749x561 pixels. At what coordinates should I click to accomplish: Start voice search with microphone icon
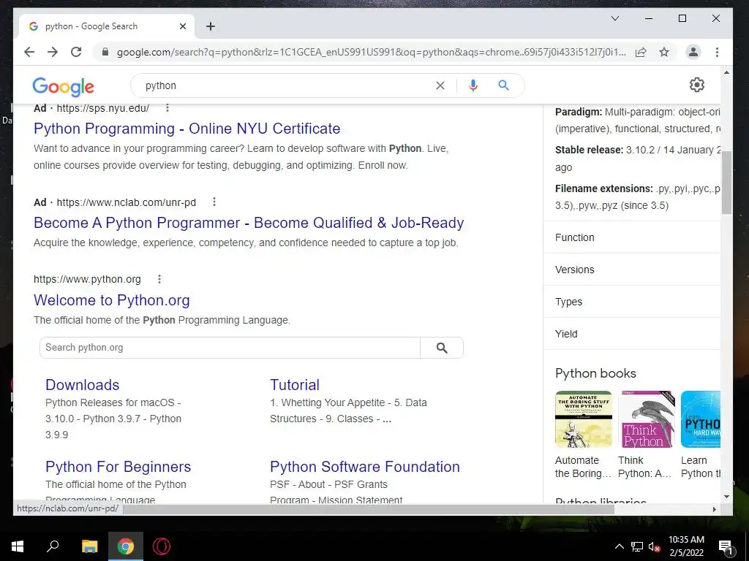tap(473, 85)
